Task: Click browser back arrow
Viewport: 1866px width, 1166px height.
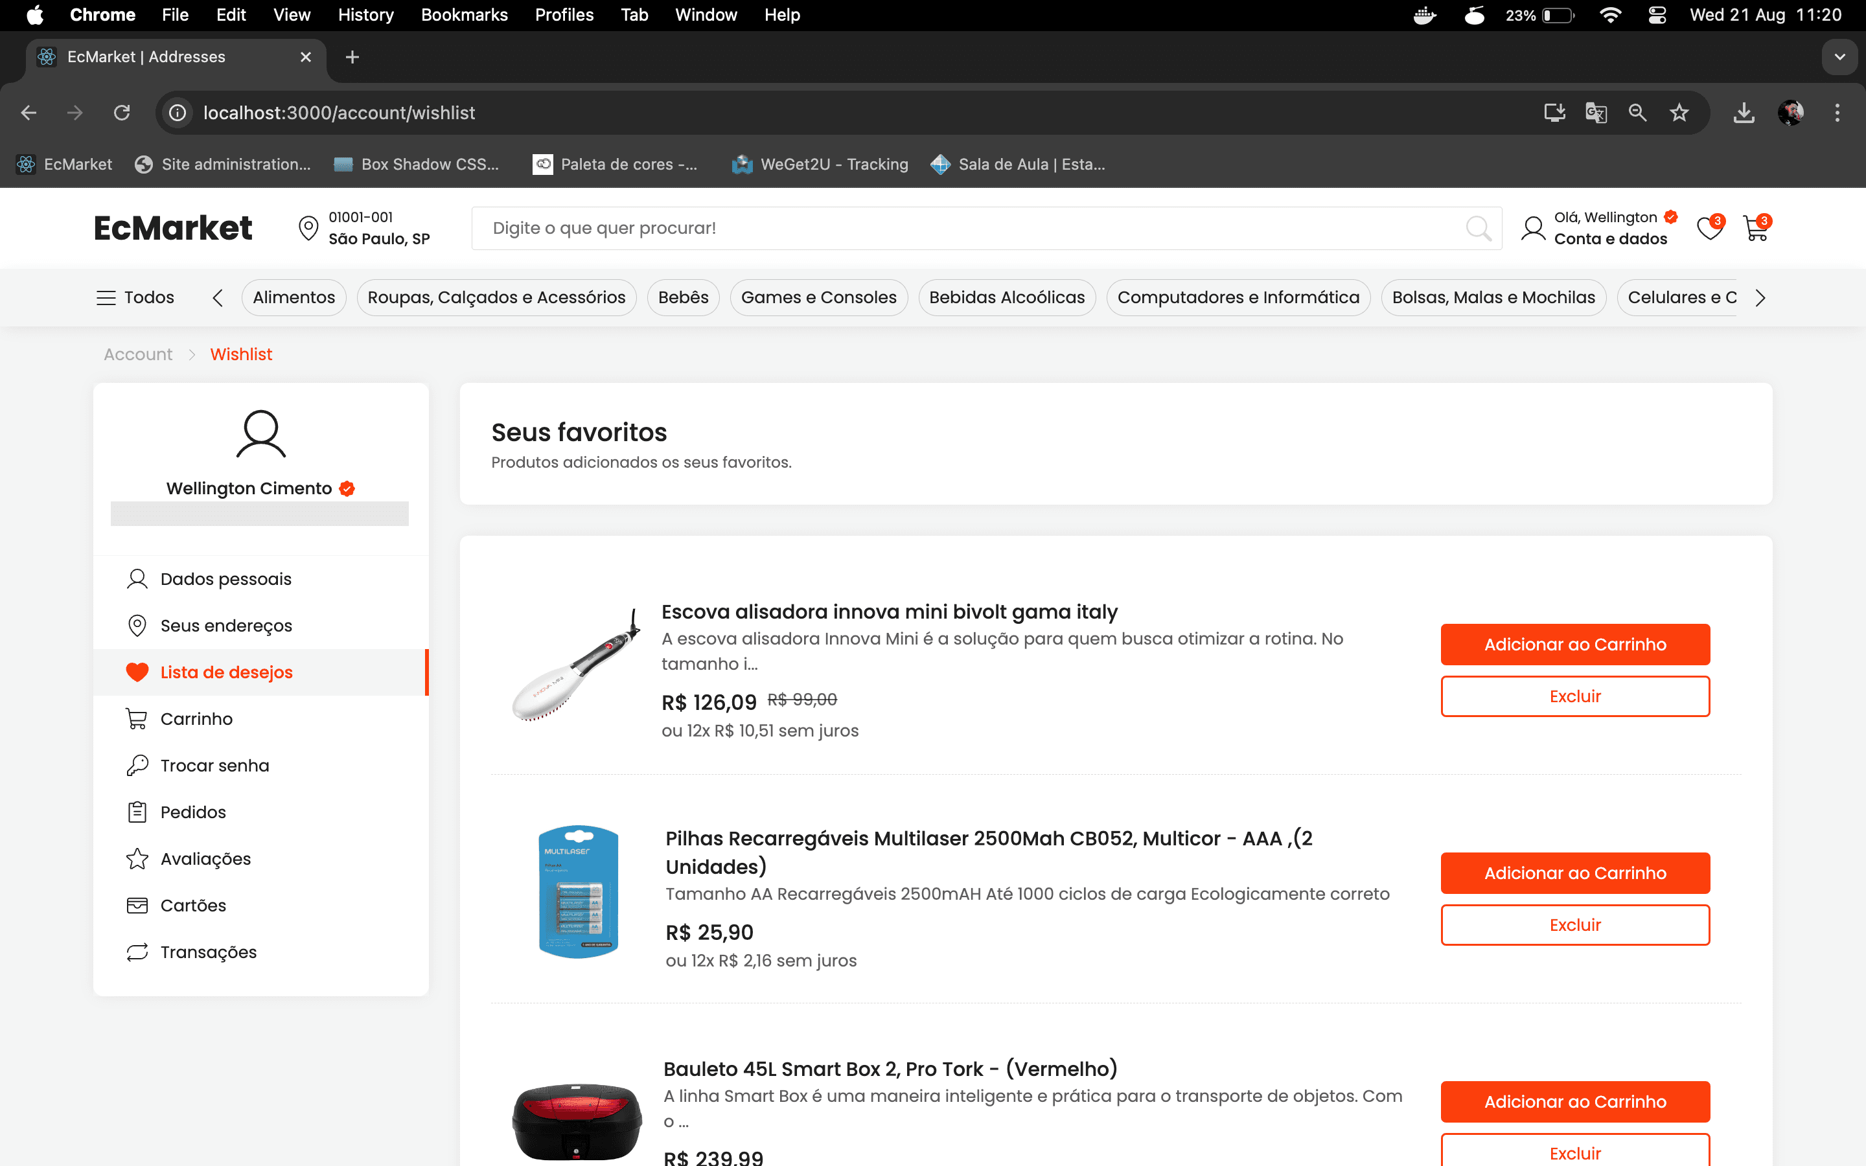Action: point(29,113)
